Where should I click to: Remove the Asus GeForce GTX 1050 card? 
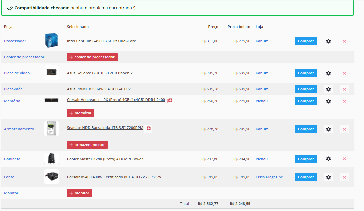(x=344, y=73)
